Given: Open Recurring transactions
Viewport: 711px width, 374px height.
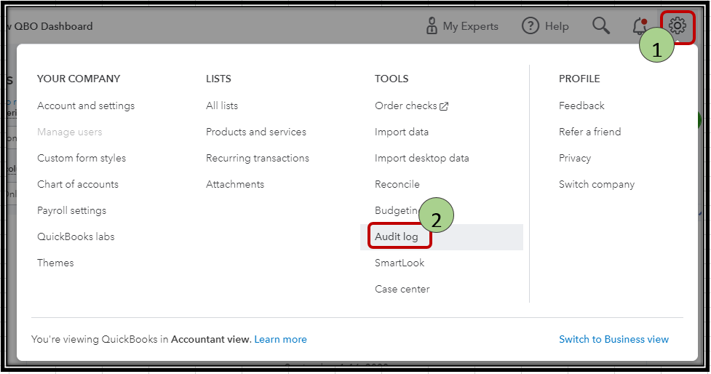Looking at the screenshot, I should (x=258, y=158).
